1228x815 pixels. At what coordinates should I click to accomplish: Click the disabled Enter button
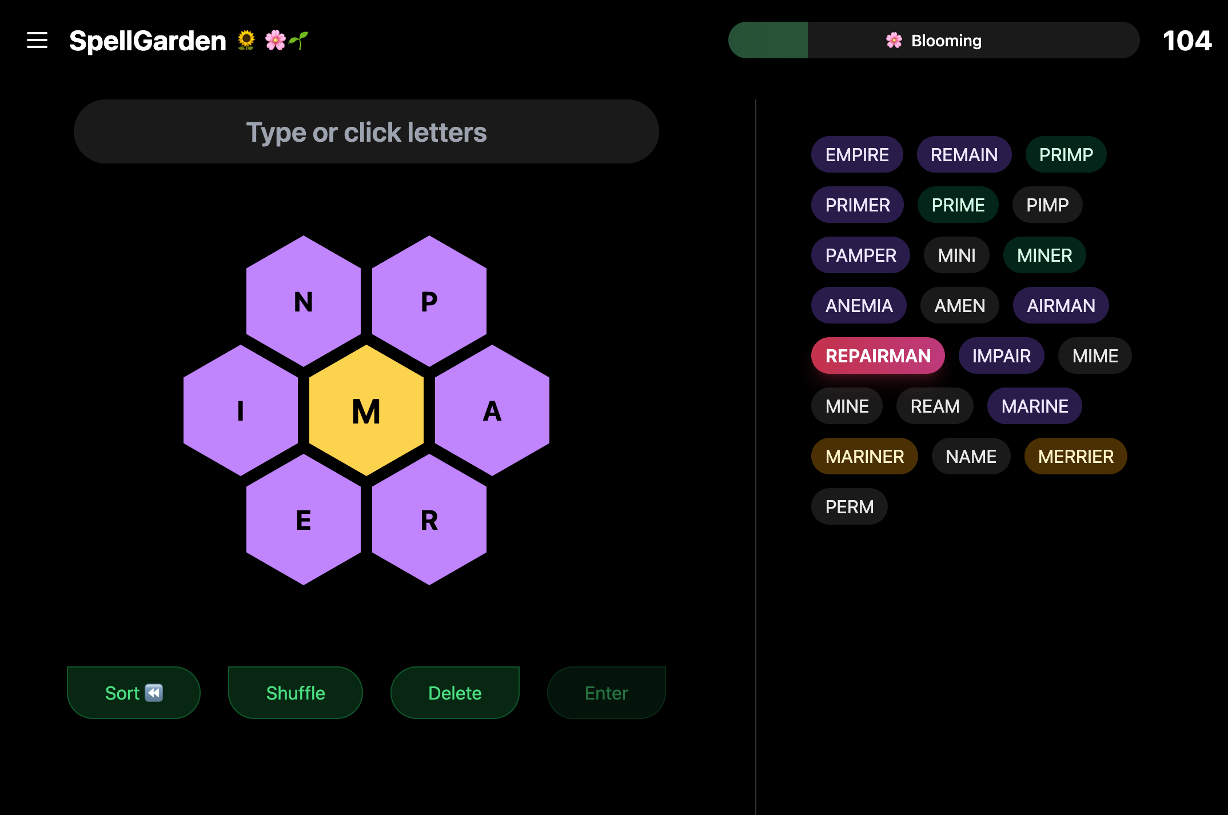click(606, 692)
